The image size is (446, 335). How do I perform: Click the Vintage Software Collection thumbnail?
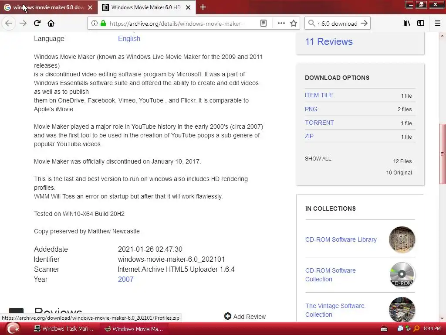pos(402,310)
